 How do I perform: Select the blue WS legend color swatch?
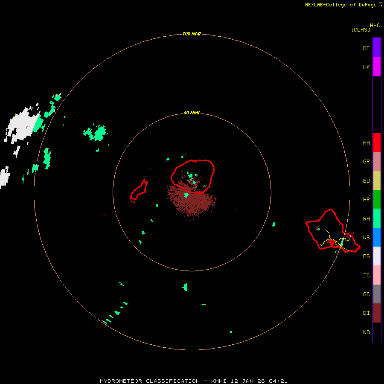click(x=377, y=237)
